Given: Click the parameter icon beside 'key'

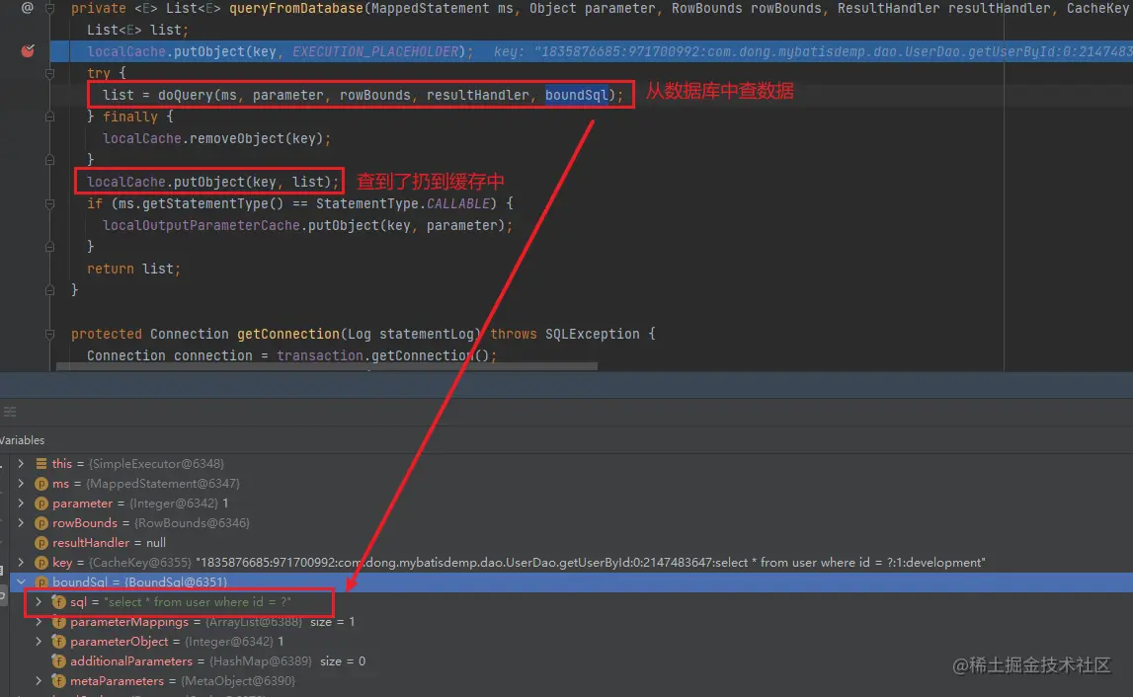Looking at the screenshot, I should pos(41,562).
